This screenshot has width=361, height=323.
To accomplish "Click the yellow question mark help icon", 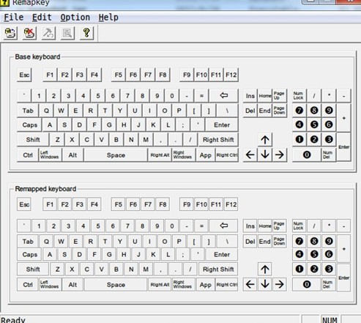I will click(x=86, y=33).
